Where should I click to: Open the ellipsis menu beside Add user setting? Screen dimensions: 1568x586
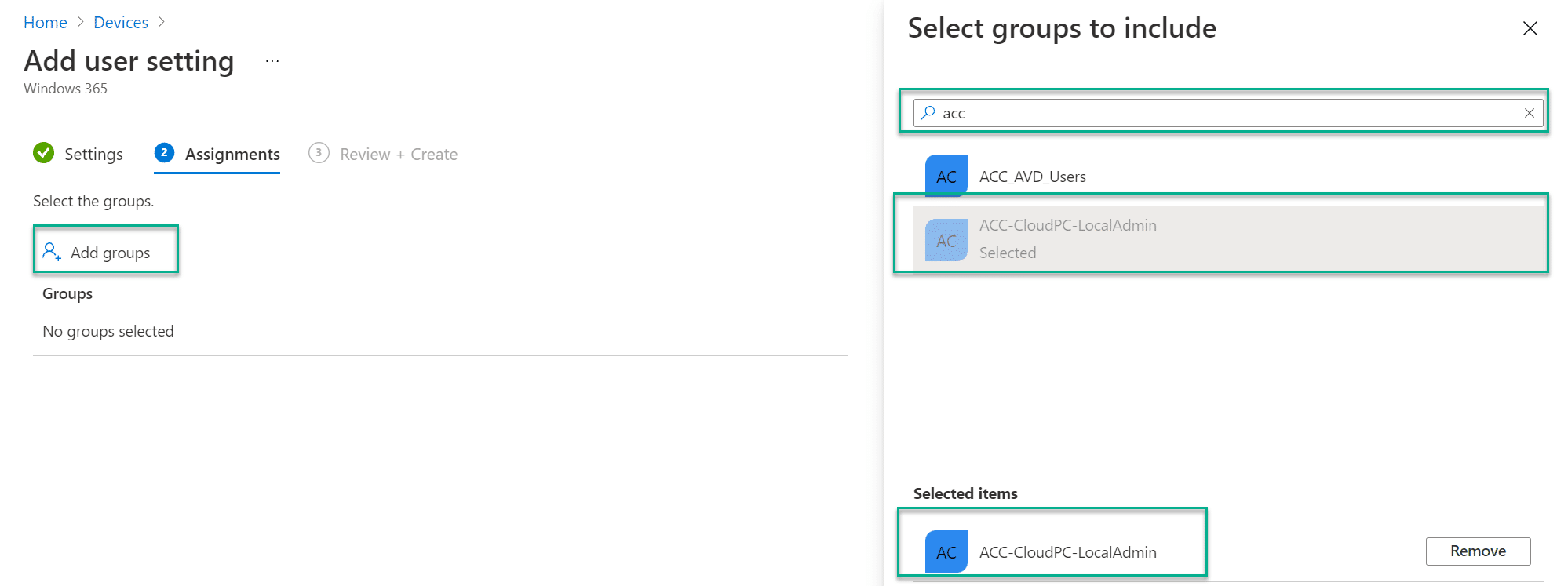[272, 61]
